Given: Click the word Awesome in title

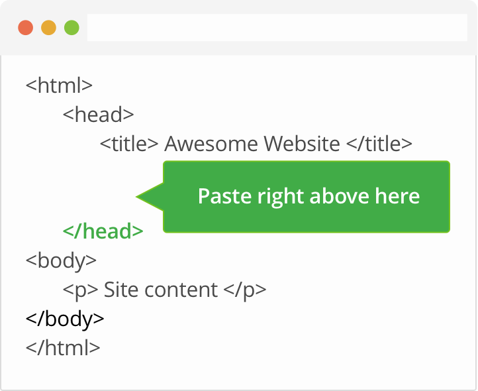Looking at the screenshot, I should [211, 144].
